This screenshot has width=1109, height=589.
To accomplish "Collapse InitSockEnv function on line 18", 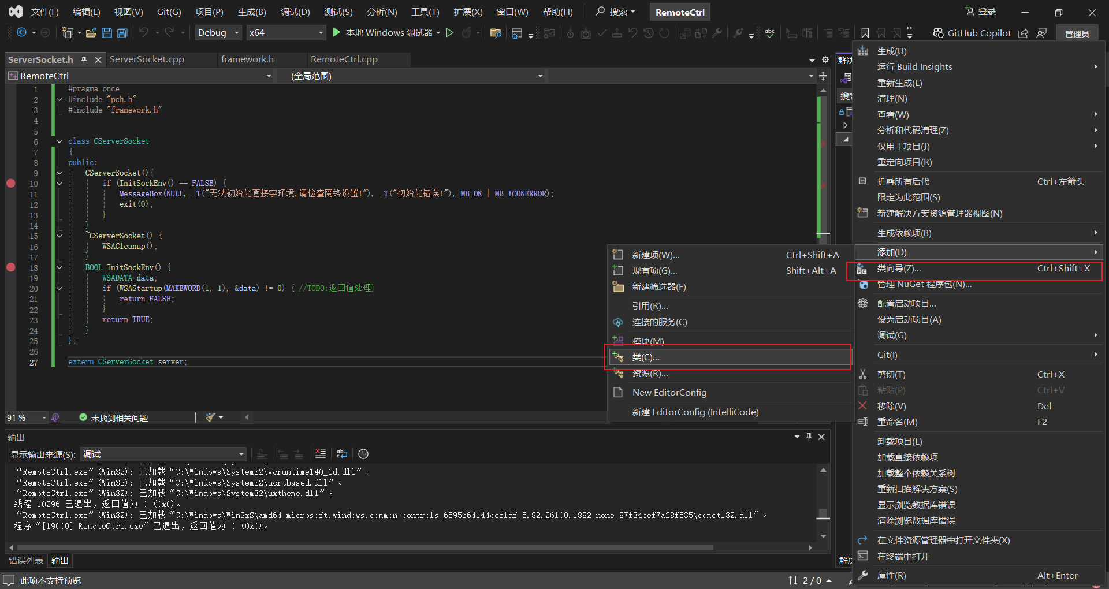I will pos(59,267).
